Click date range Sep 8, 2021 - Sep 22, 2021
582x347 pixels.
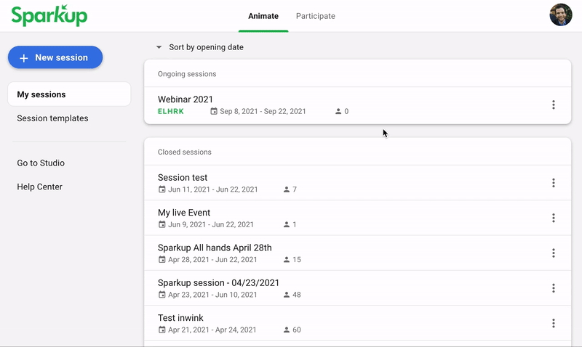point(263,111)
